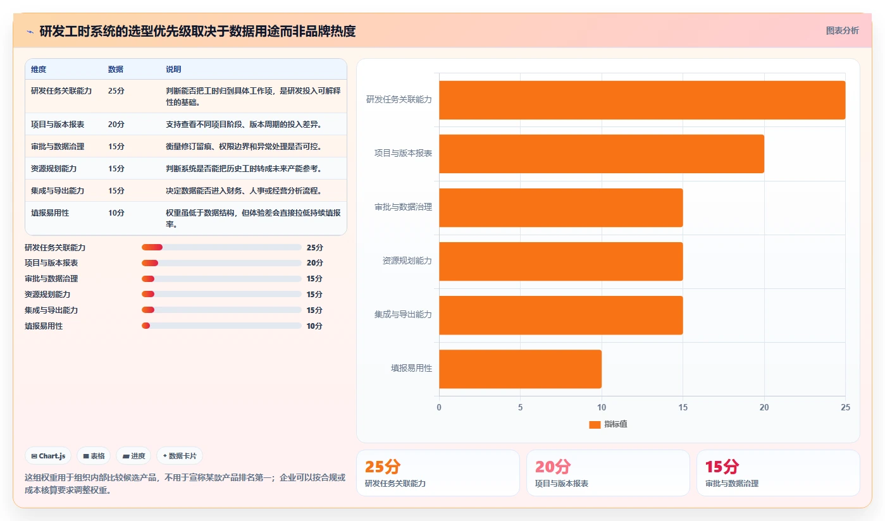The width and height of the screenshot is (885, 521).
Task: Click description 决定数据能否进入财务、人事或经营分析流程
Action: point(245,191)
